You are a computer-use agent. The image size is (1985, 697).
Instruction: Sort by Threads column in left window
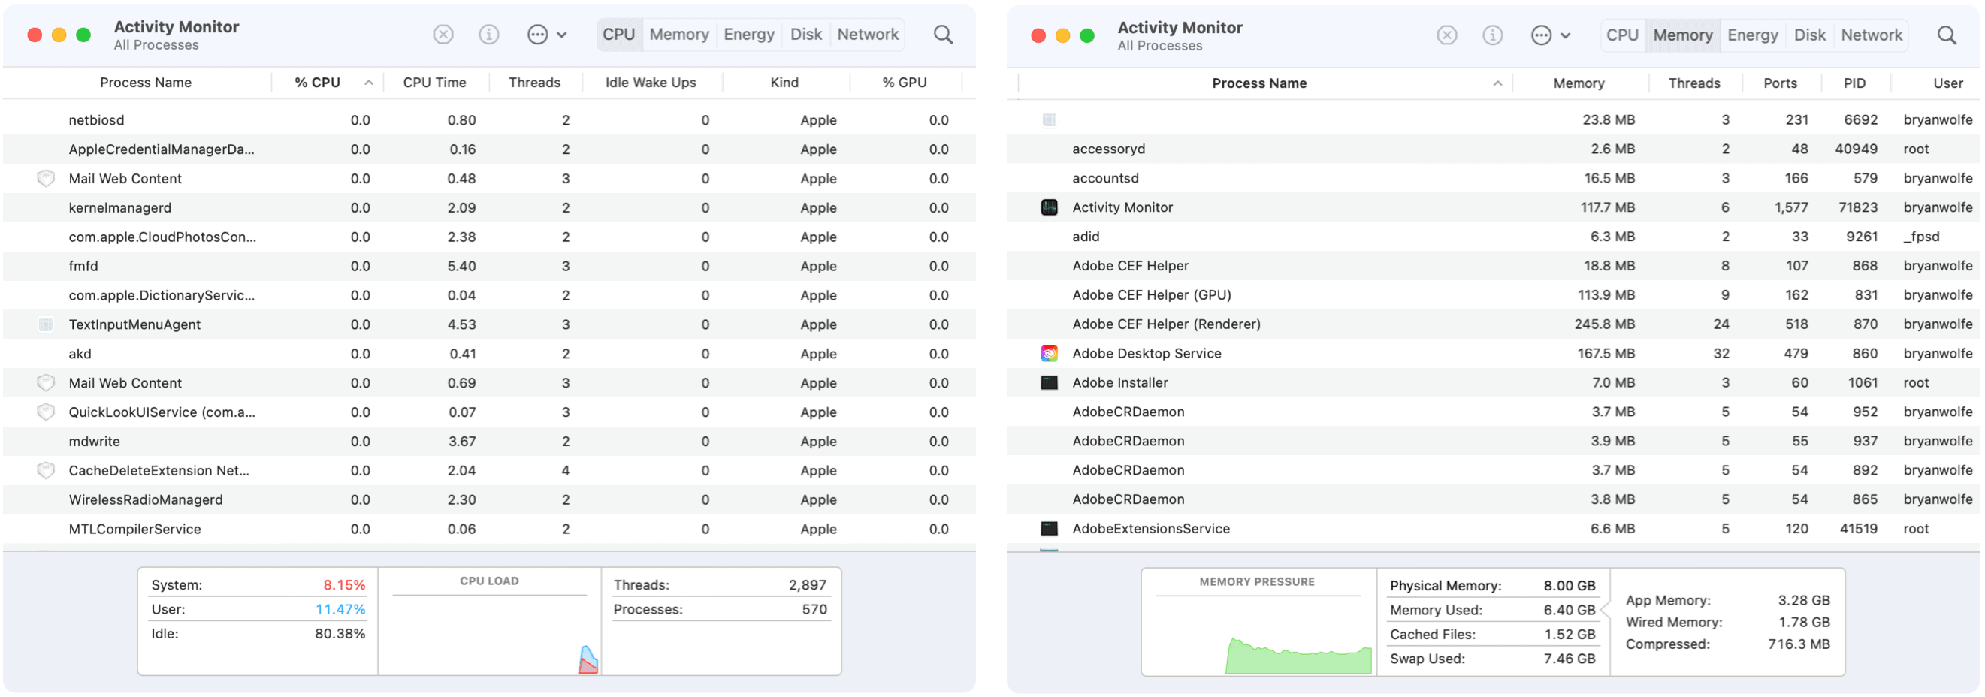pos(535,83)
